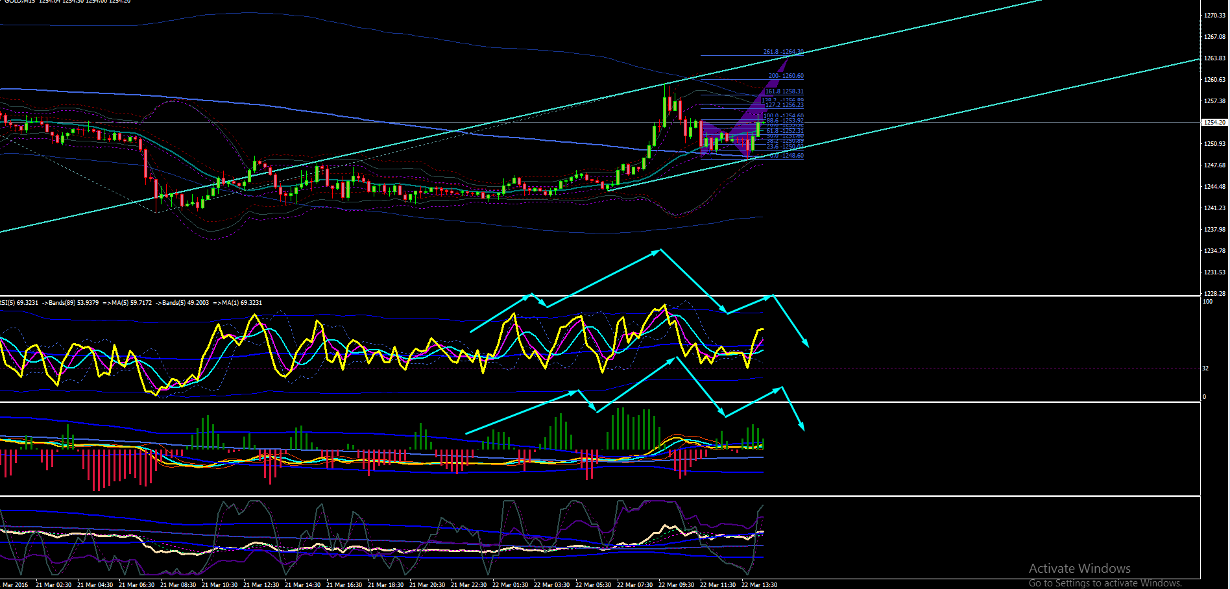Select Fibonacci level label 88.6 -1253.92
The width and height of the screenshot is (1230, 589).
tap(785, 121)
